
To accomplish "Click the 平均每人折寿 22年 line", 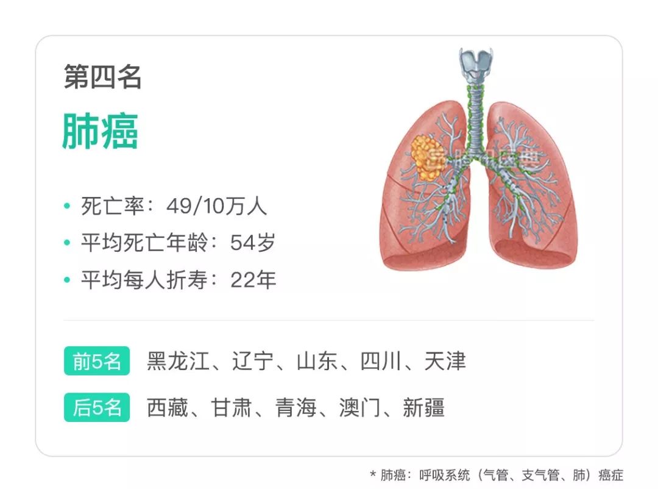I will (178, 280).
